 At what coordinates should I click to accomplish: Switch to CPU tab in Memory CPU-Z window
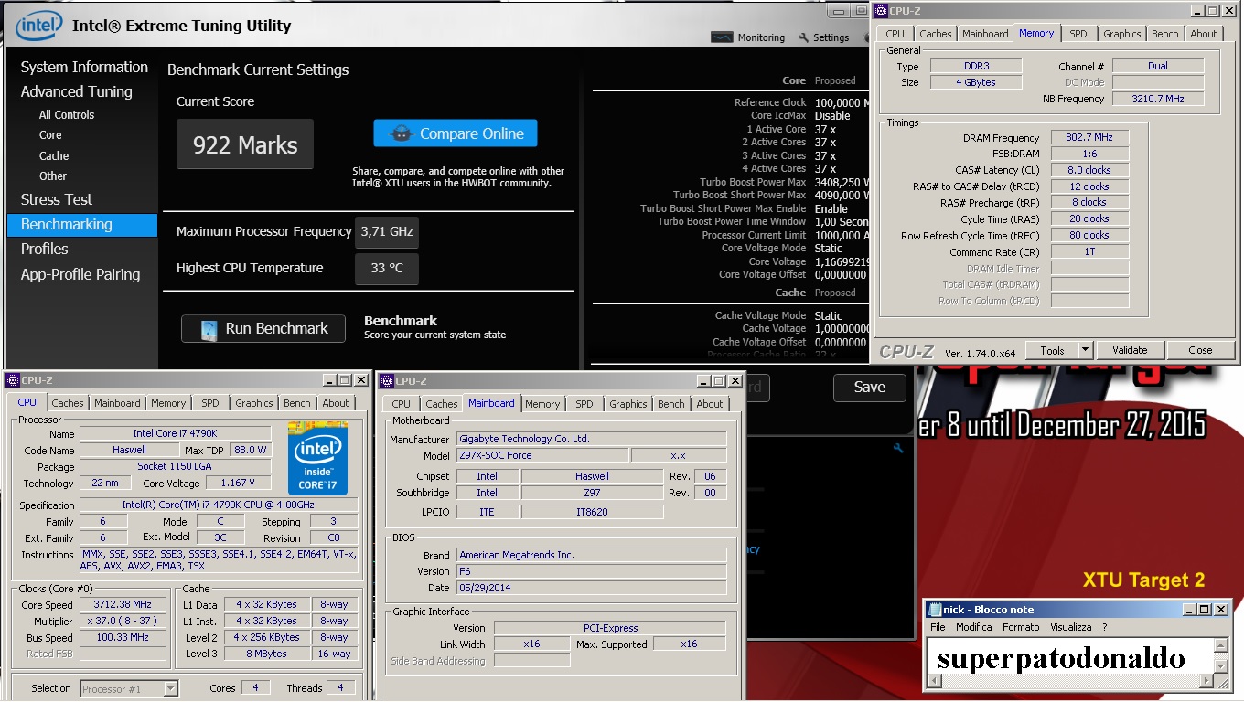pos(895,34)
